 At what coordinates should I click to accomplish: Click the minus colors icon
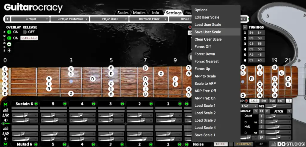tap(9, 44)
